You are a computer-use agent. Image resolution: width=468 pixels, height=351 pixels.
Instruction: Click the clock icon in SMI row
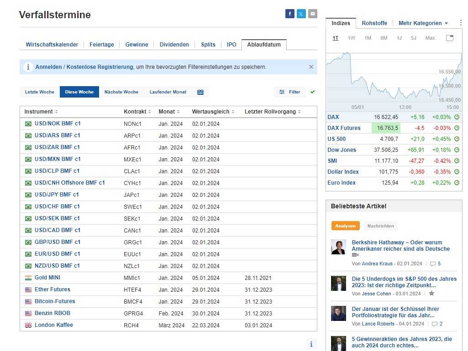point(457,160)
